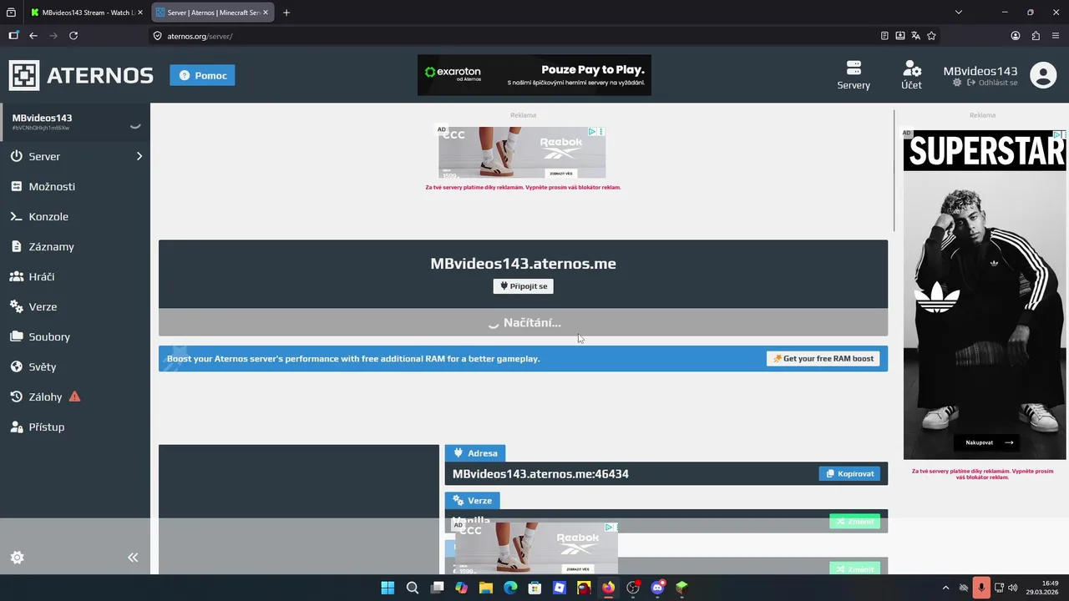Open browser extensions icon
This screenshot has width=1069, height=601.
1036,36
